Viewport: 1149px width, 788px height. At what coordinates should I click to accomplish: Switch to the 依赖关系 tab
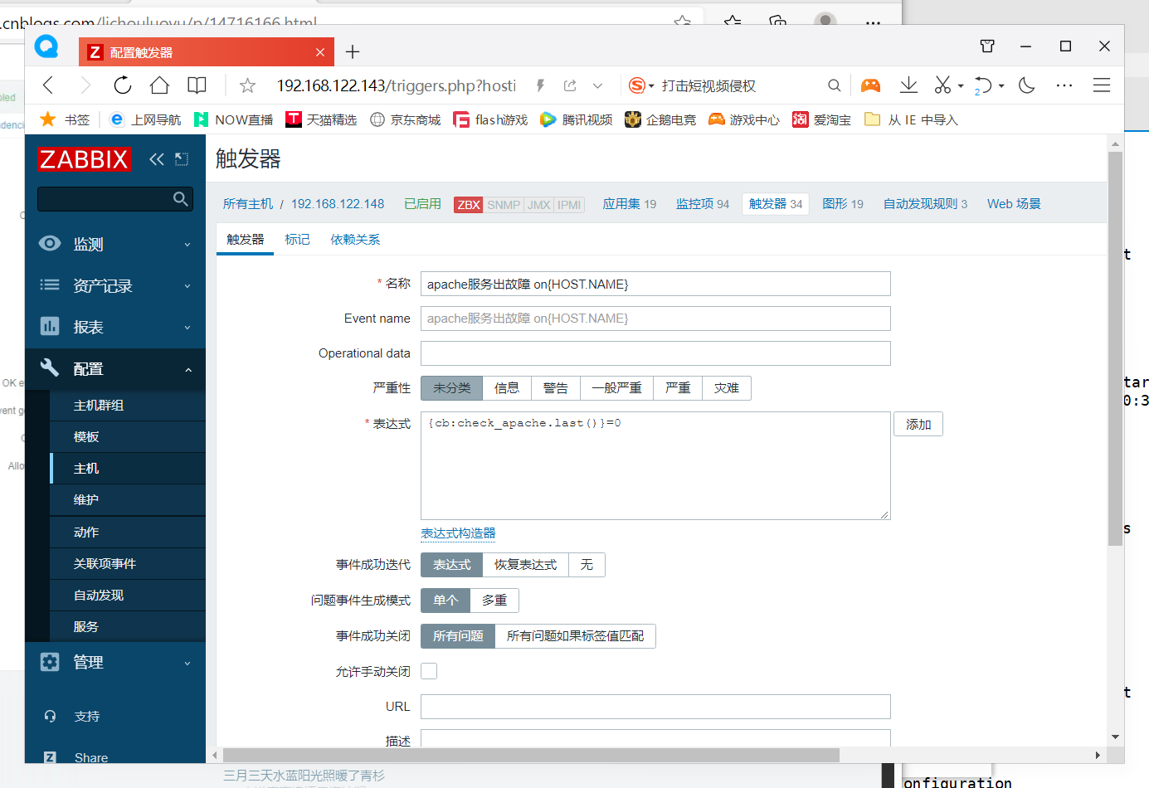pos(355,240)
